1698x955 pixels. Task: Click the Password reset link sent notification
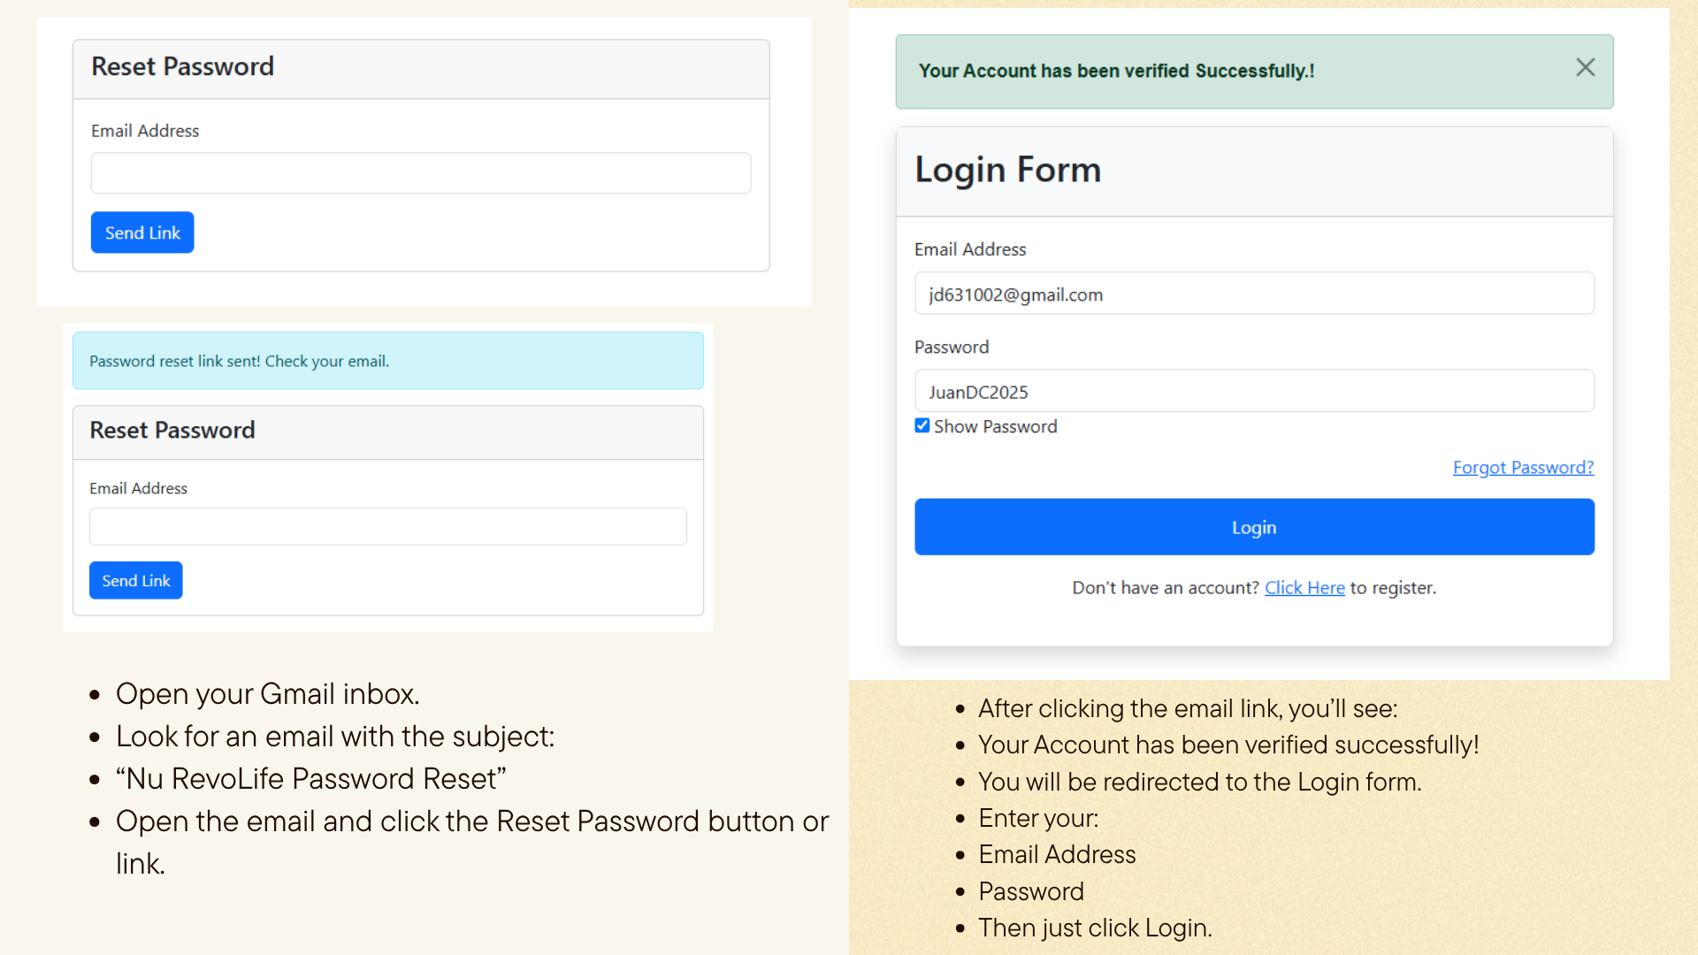pyautogui.click(x=388, y=361)
